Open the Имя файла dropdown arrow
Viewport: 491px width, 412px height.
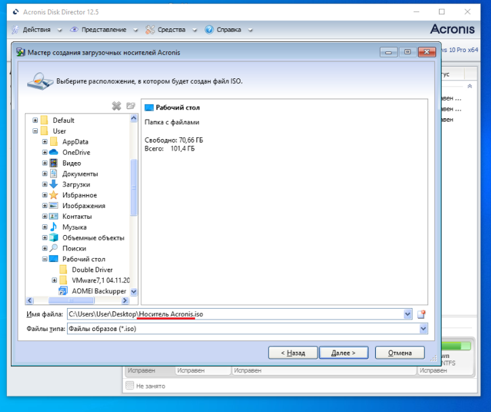[x=407, y=314]
